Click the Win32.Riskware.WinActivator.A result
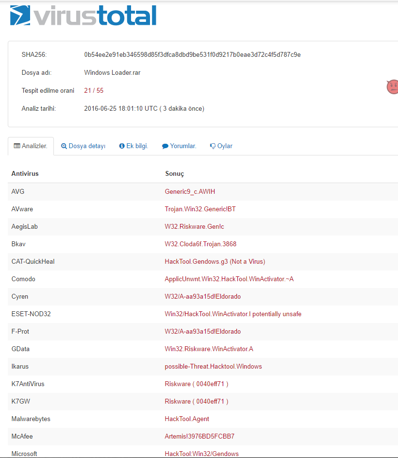This screenshot has width=398, height=458. pyautogui.click(x=209, y=349)
